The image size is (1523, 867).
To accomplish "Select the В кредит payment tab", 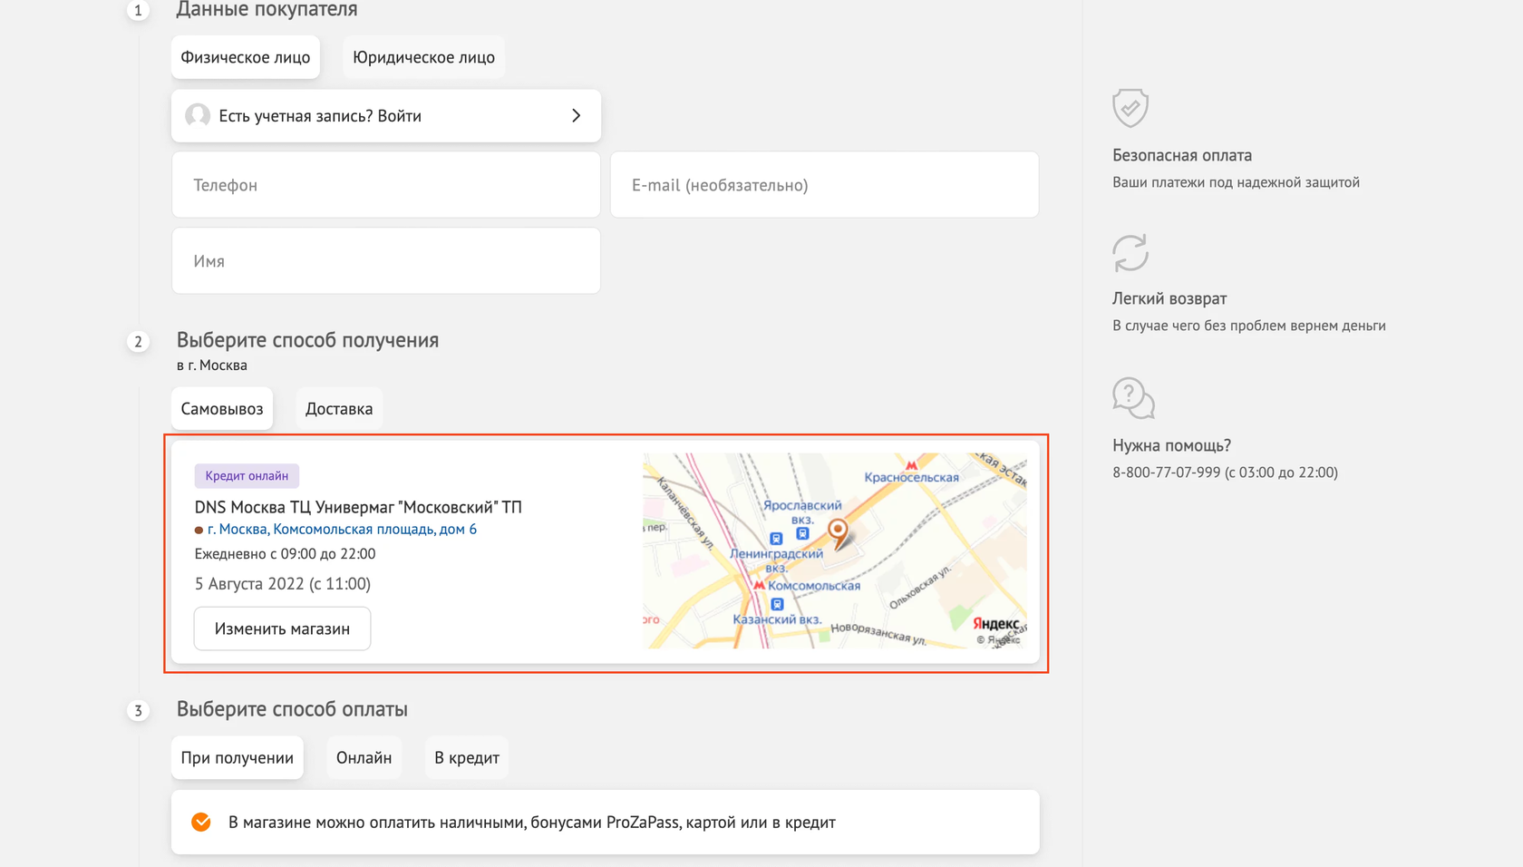I will [x=466, y=758].
